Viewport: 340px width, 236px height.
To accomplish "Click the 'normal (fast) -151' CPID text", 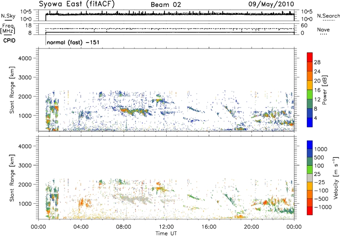I will pos(73,42).
